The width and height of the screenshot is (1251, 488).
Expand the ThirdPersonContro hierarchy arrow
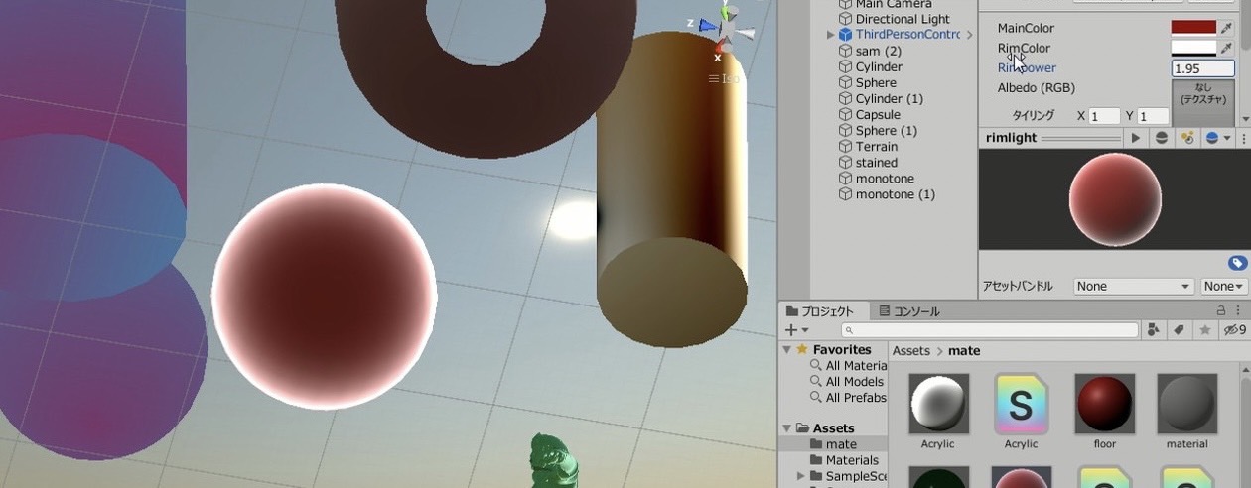[x=831, y=35]
